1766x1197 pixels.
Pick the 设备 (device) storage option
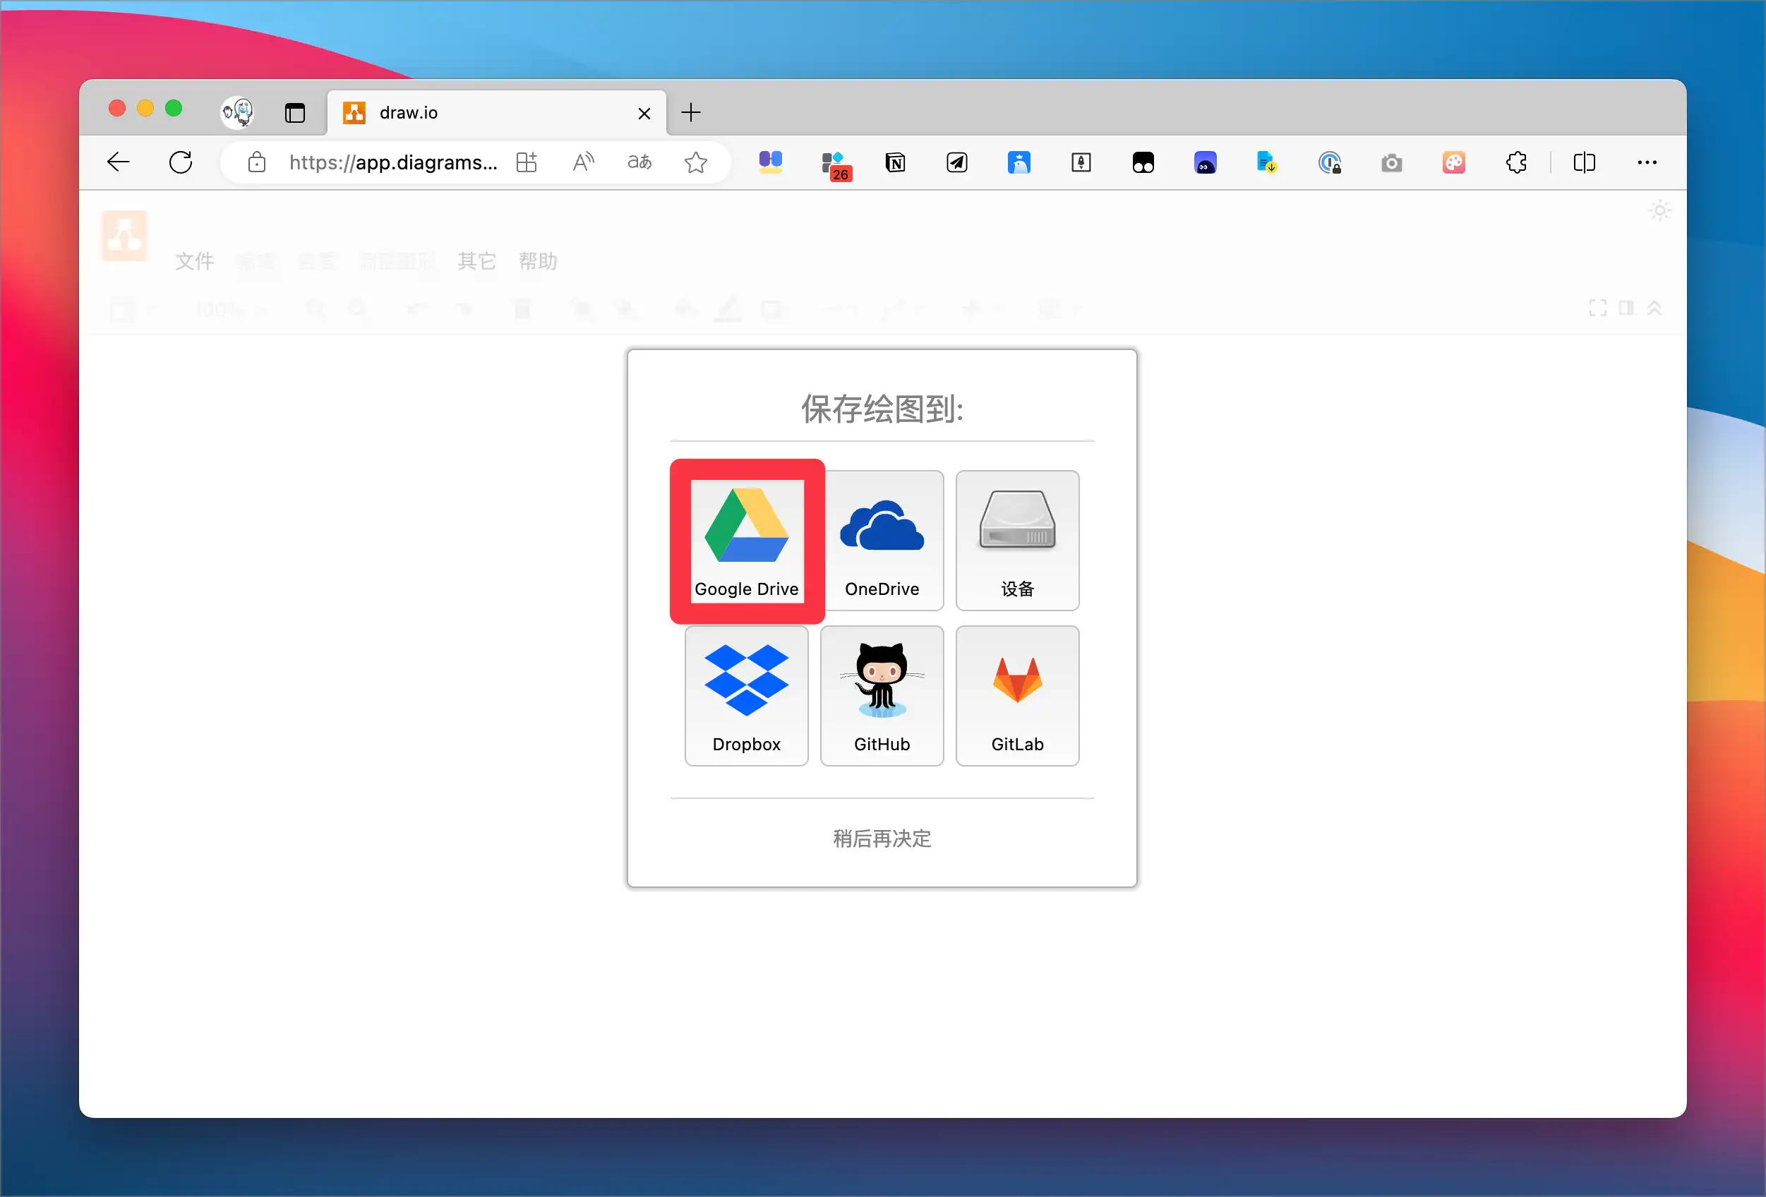coord(1016,540)
